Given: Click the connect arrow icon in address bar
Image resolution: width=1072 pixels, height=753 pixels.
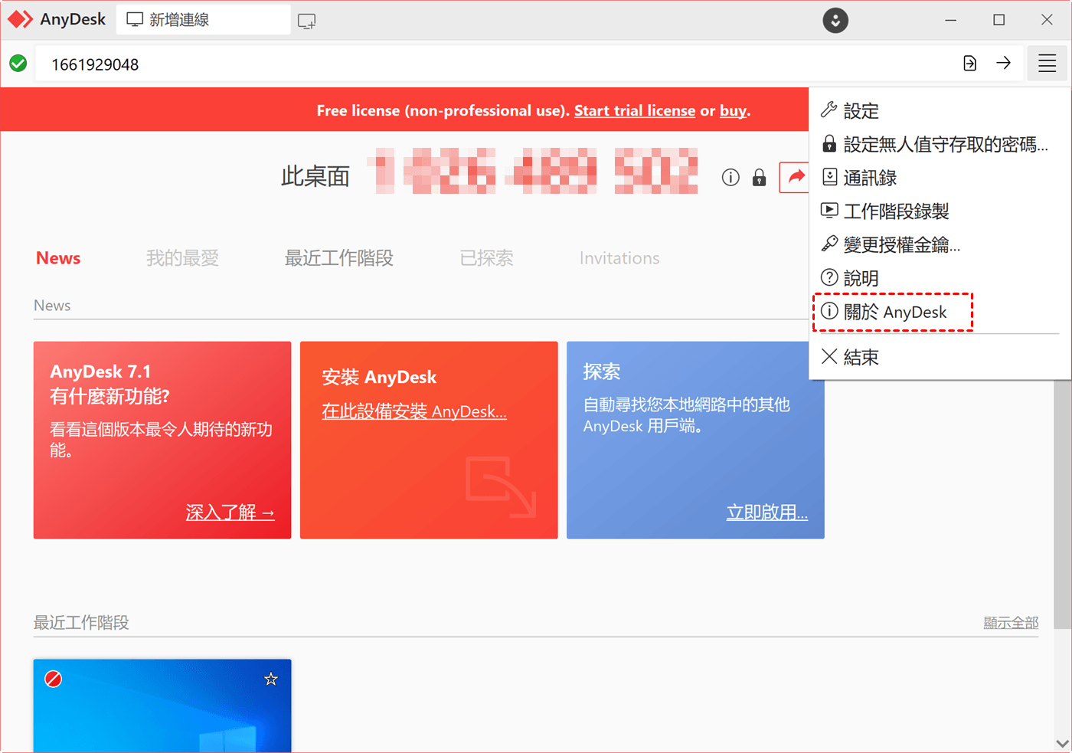Looking at the screenshot, I should 1003,64.
